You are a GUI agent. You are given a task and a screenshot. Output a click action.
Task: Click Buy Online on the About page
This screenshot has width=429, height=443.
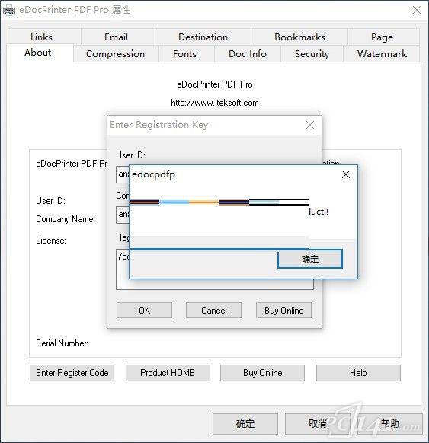point(262,373)
